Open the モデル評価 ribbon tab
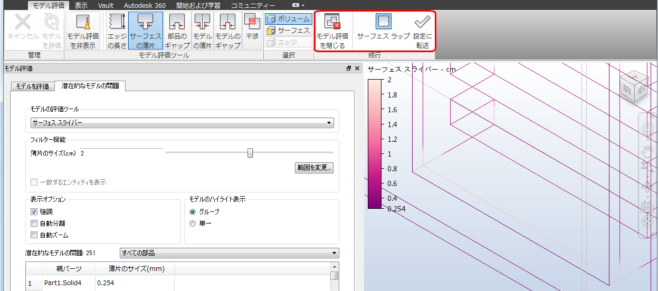 click(x=48, y=5)
